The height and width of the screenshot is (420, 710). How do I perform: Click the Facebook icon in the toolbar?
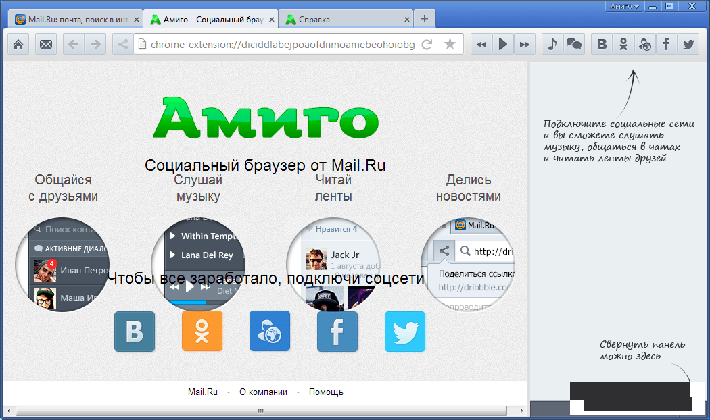[x=666, y=44]
